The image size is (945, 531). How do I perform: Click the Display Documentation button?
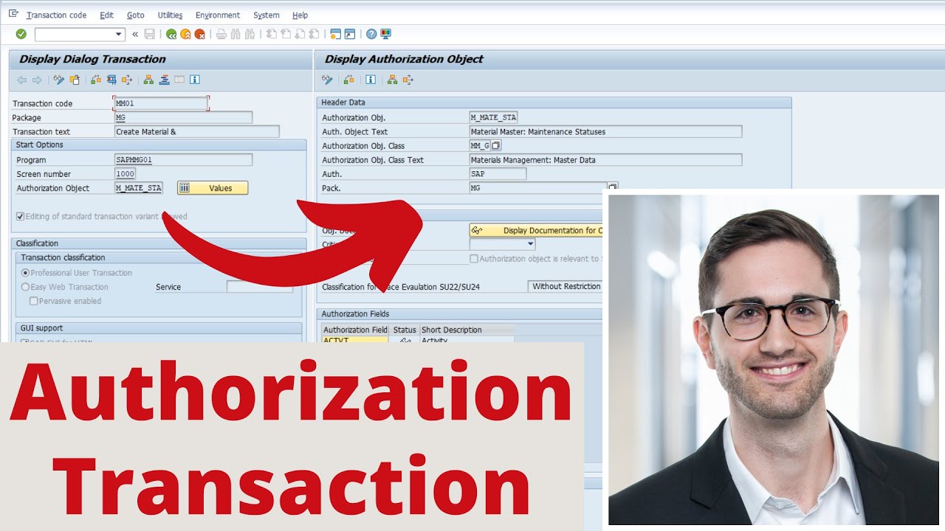[537, 231]
